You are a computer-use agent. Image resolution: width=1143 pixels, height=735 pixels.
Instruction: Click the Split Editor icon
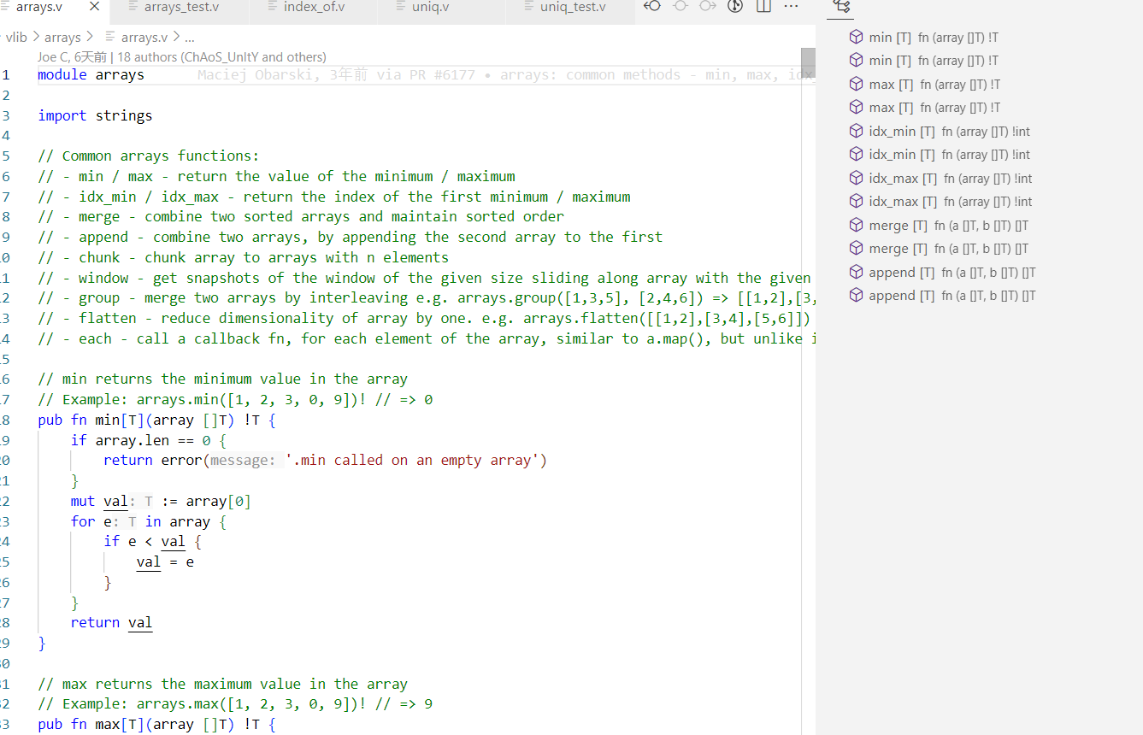[763, 6]
